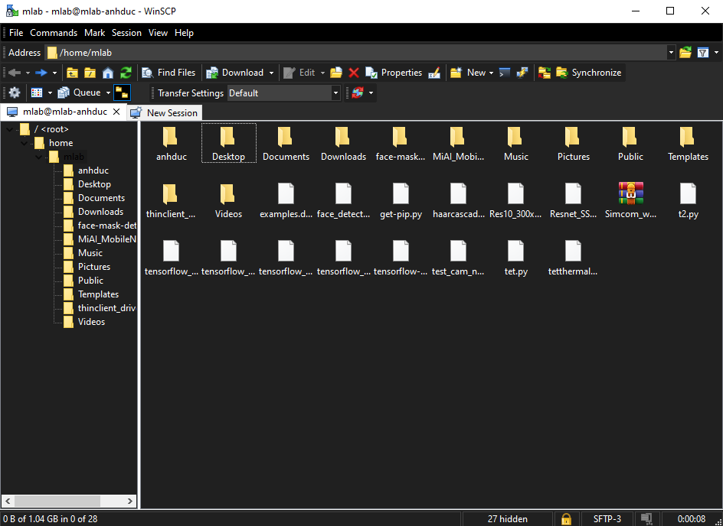Select the Simcom_w... archive file

[631, 201]
